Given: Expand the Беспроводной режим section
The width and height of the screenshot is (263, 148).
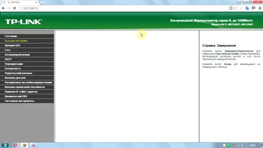Looking at the screenshot, I should [27, 55].
